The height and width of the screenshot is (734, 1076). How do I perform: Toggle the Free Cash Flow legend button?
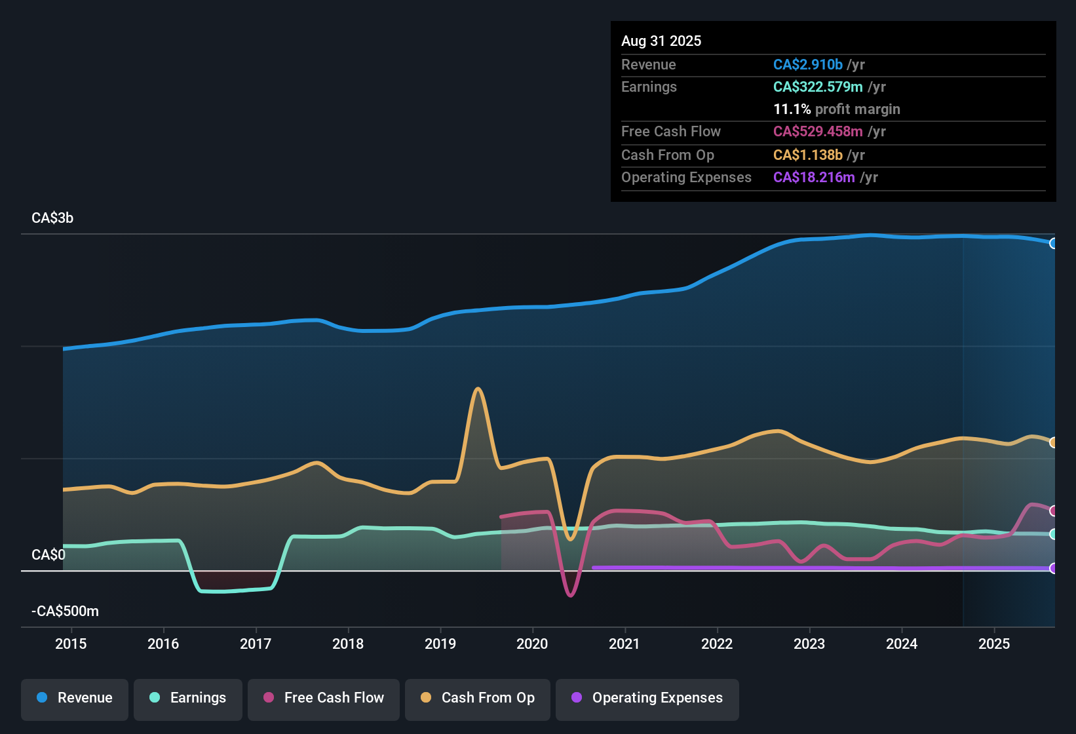click(x=324, y=699)
